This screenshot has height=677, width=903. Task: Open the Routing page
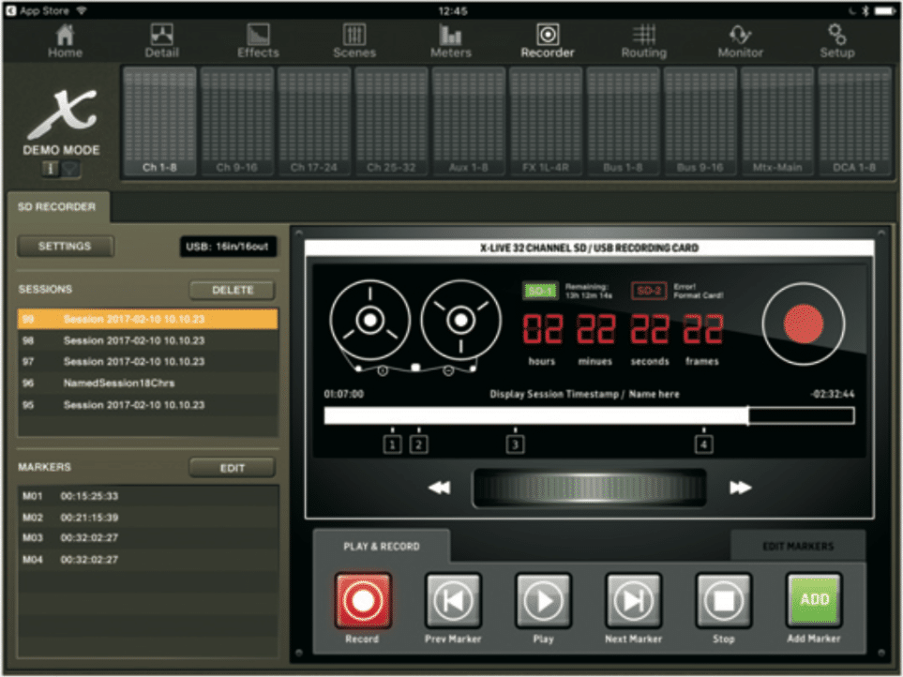coord(643,41)
